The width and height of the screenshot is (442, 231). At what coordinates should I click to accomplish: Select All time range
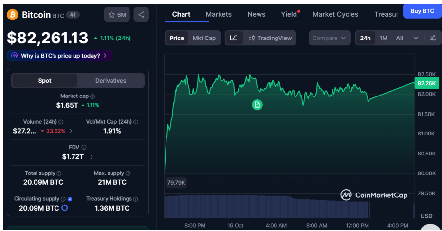click(400, 38)
